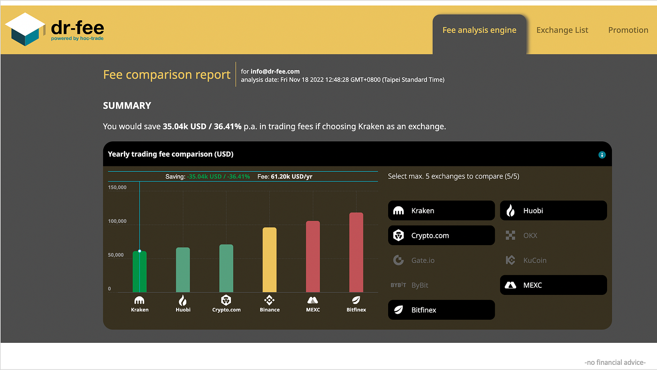657x370 pixels.
Task: Click the '100,000' axis label
Action: click(117, 221)
